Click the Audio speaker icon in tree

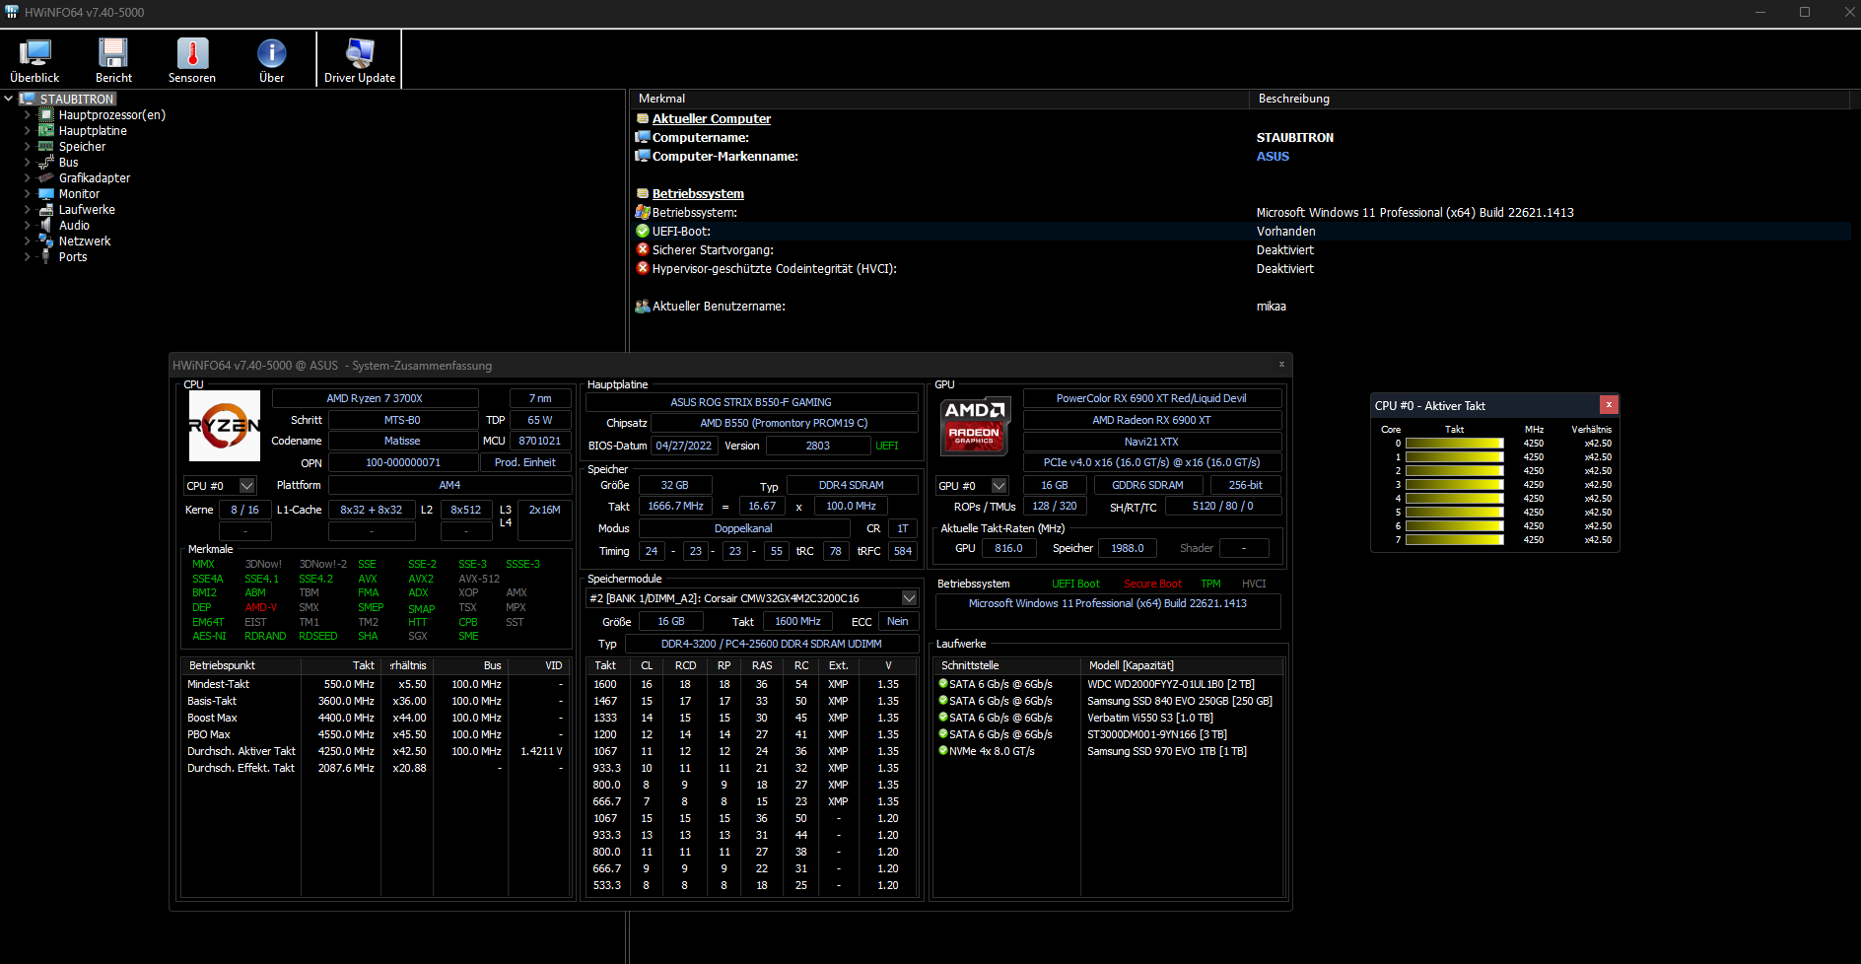[x=45, y=226]
